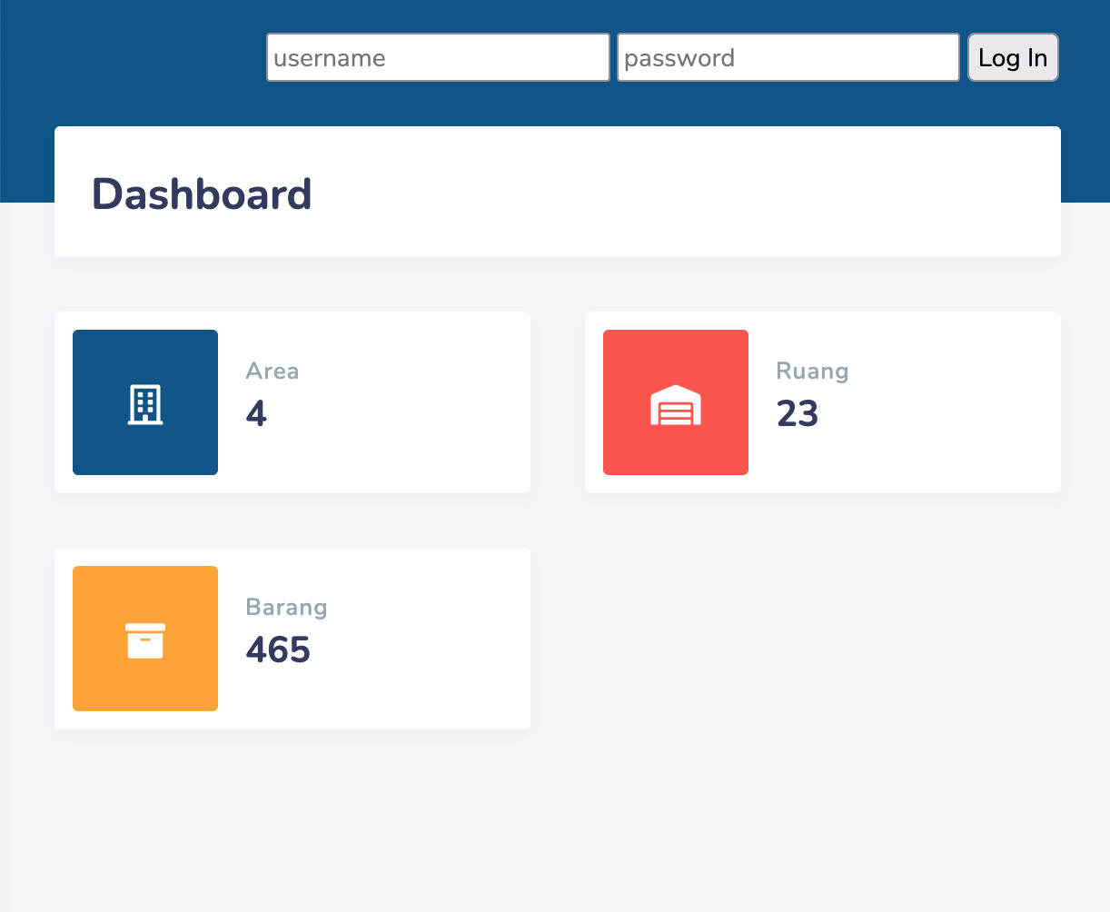Click the "Ruang" label text
Viewport: 1110px width, 912px height.
(812, 371)
